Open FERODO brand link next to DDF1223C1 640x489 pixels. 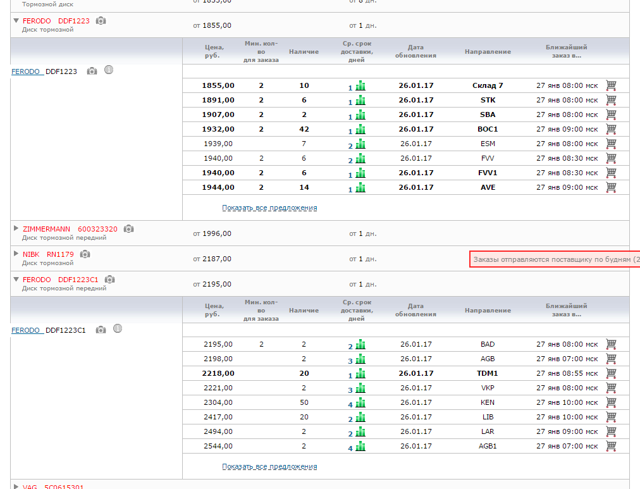pyautogui.click(x=27, y=330)
